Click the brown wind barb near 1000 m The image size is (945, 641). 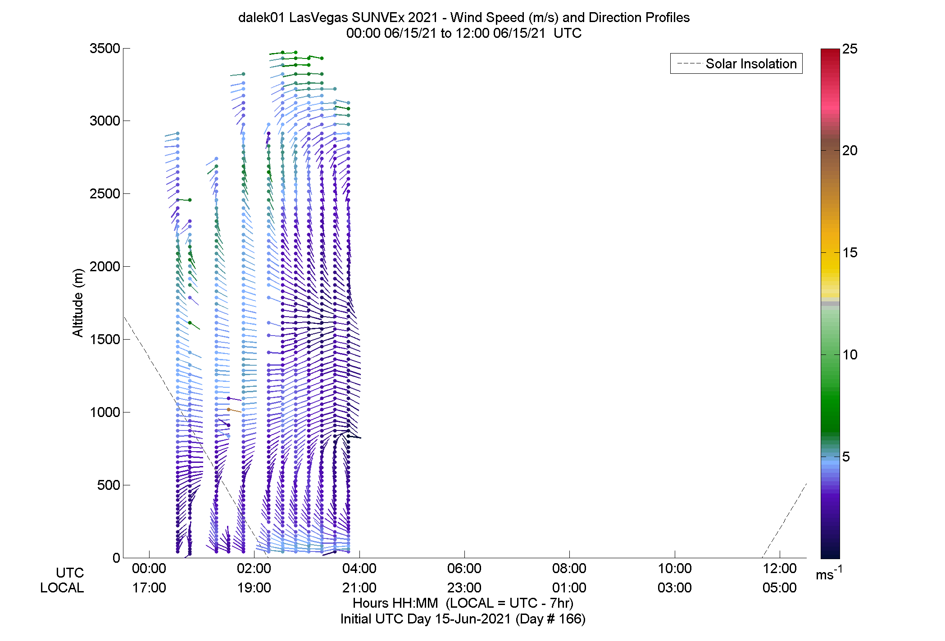235,411
